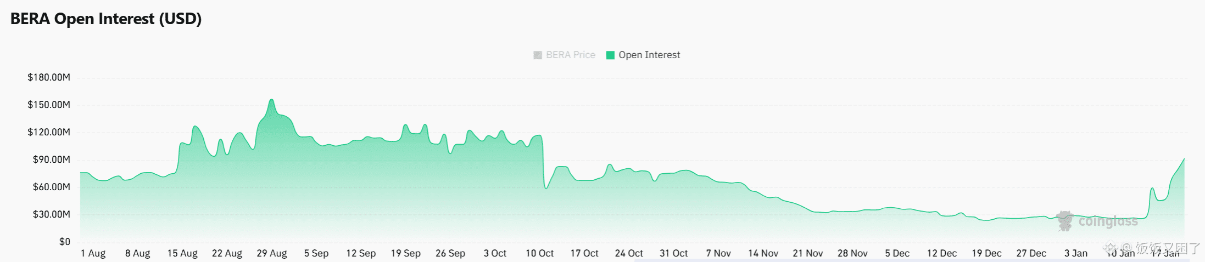Select the 5 Dec date label

[897, 253]
